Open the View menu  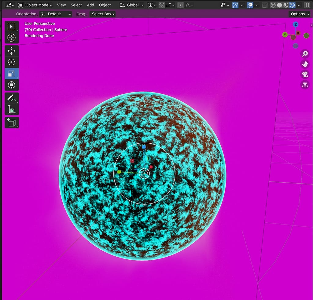pyautogui.click(x=61, y=5)
